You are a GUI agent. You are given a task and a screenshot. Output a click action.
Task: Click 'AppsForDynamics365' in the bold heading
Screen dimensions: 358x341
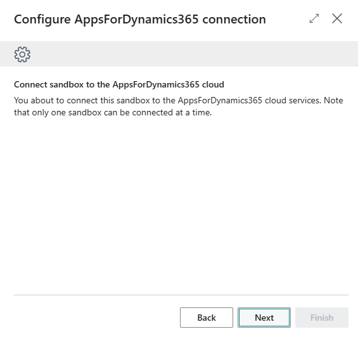pyautogui.click(x=156, y=85)
